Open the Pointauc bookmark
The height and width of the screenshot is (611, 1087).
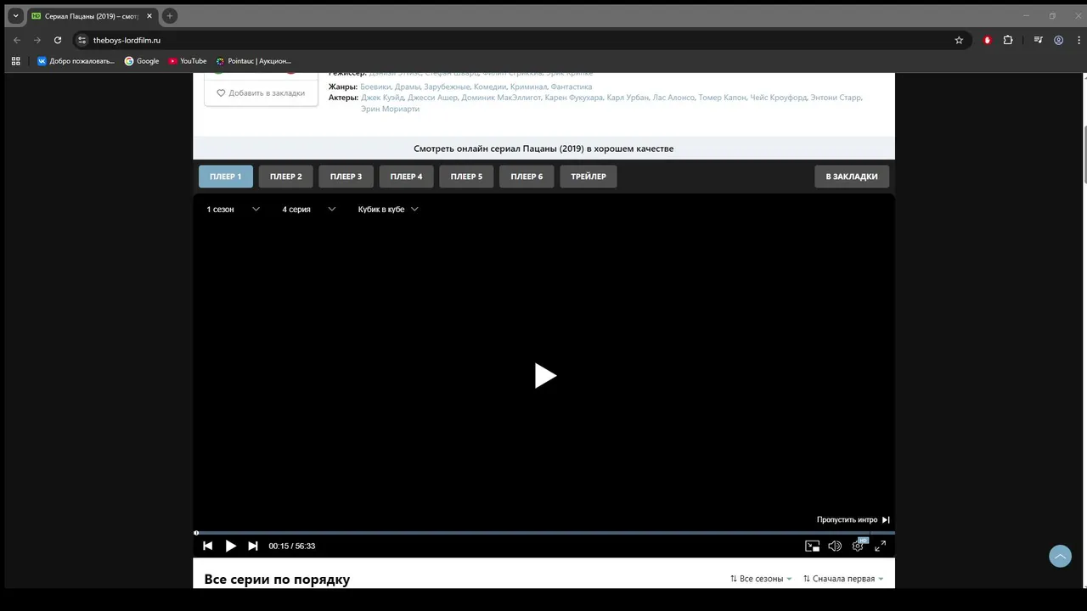pos(254,61)
